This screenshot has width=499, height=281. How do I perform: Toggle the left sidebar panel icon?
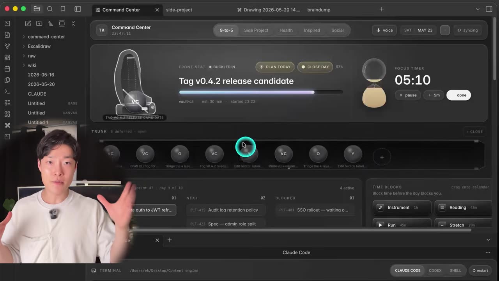point(78,9)
